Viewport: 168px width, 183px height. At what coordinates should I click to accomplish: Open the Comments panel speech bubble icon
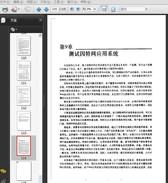tap(3, 171)
